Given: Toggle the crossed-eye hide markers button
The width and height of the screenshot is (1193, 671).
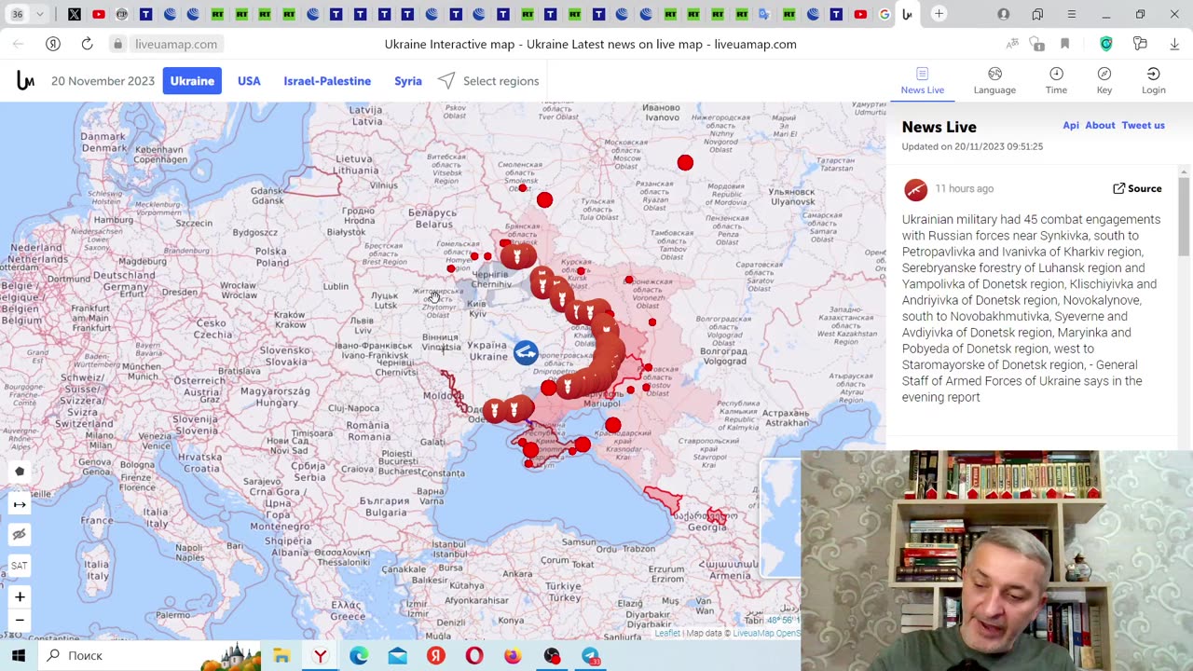Looking at the screenshot, I should [x=20, y=535].
